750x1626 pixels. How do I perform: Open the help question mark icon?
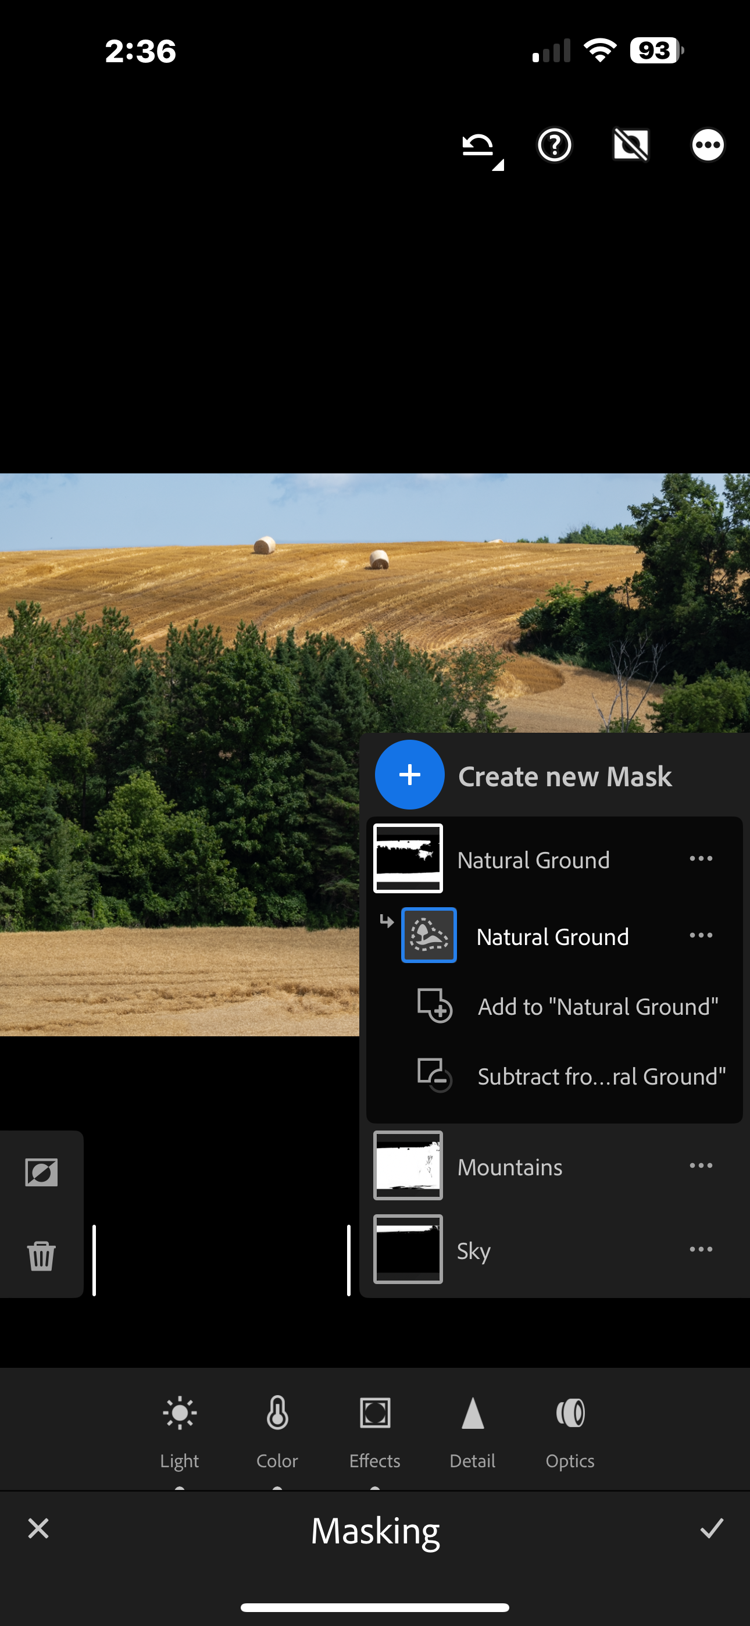pos(554,145)
